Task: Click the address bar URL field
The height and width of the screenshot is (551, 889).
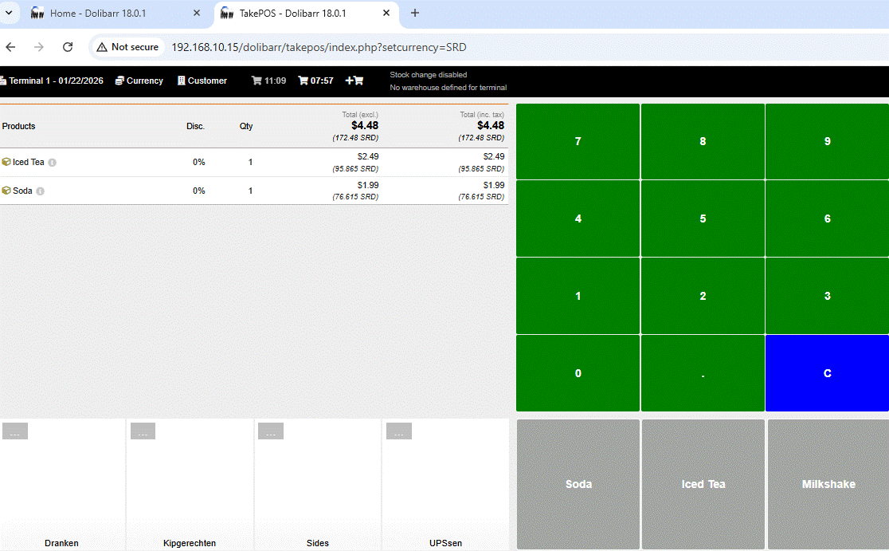Action: (319, 47)
